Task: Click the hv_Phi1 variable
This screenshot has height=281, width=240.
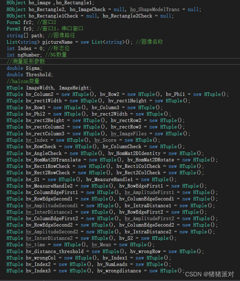Action: (x=175, y=94)
